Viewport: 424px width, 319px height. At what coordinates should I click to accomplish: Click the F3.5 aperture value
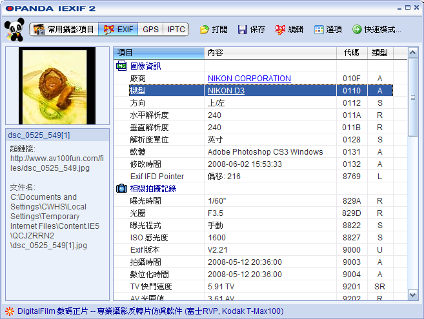[x=216, y=213]
